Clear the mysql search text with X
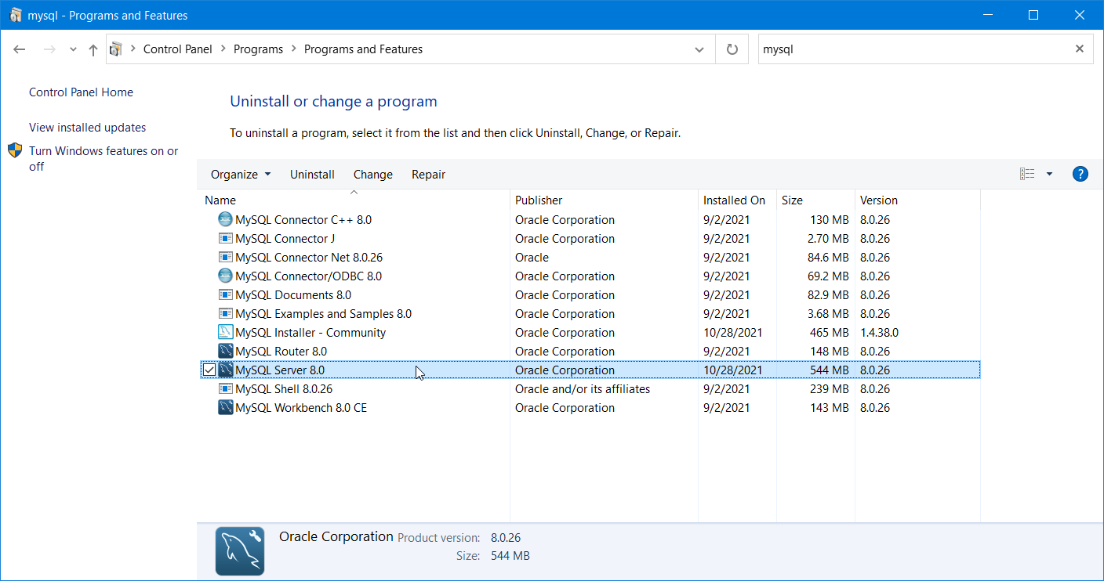Screen dimensions: 1104x581 tap(1080, 49)
